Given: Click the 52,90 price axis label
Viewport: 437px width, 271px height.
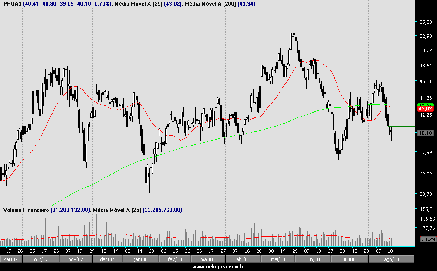Looking at the screenshot, I should (x=426, y=36).
